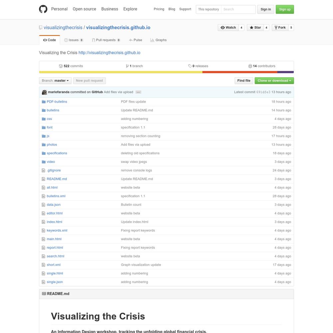This screenshot has height=333, width=333.
Task: Click the Find file button
Action: pos(244,81)
